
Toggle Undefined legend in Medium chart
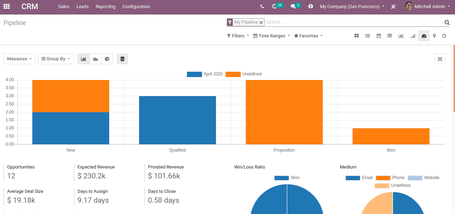pyautogui.click(x=392, y=185)
